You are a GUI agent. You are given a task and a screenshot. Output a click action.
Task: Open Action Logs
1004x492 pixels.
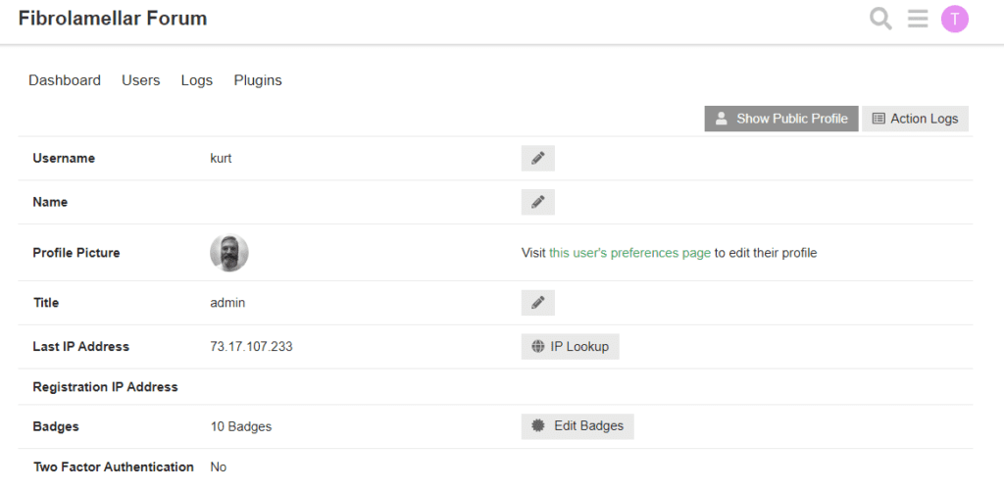[915, 119]
